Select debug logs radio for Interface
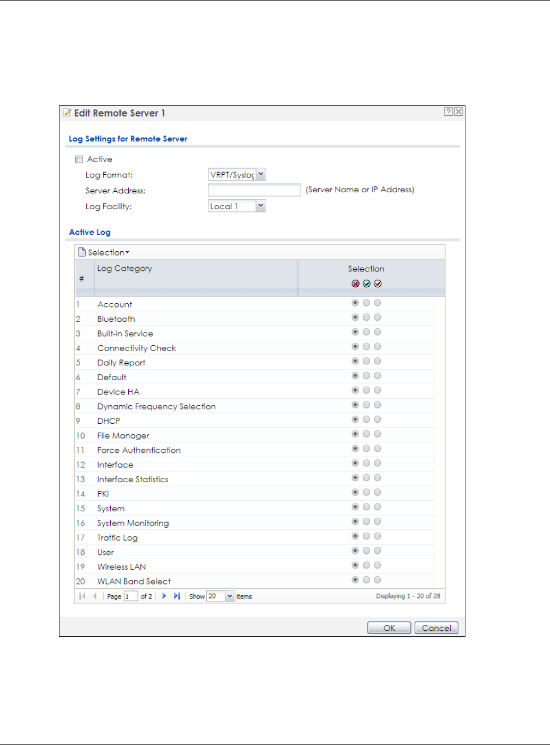 click(378, 463)
